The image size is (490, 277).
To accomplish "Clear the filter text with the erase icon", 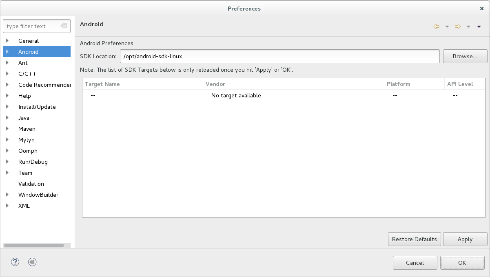I will click(64, 26).
